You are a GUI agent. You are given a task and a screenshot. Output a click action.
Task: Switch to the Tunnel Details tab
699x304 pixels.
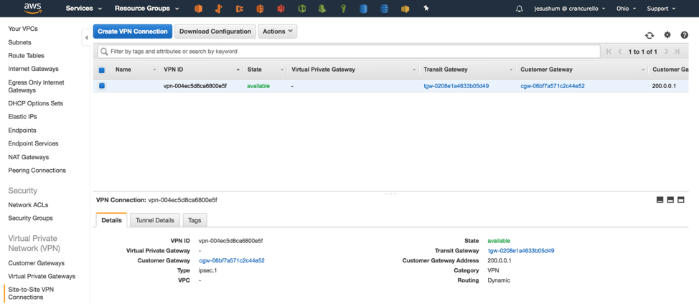pyautogui.click(x=155, y=220)
